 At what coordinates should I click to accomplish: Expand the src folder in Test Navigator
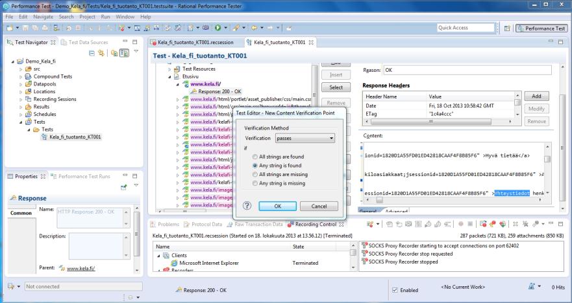pyautogui.click(x=21, y=69)
